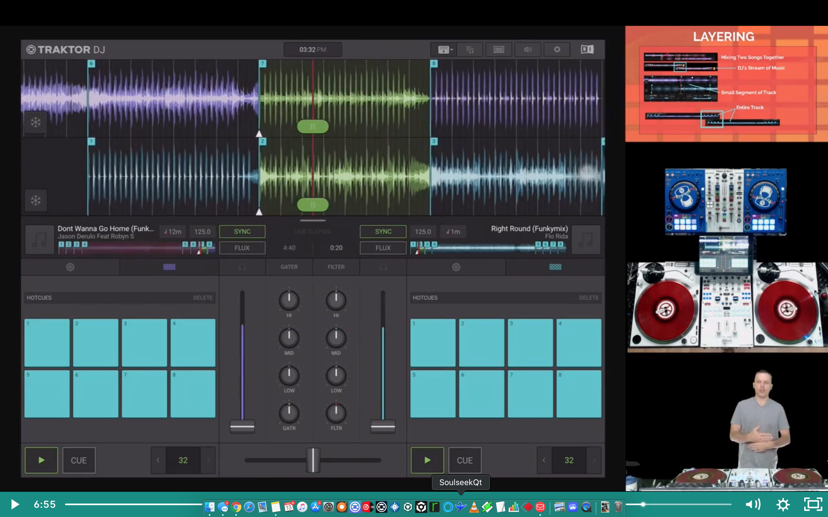The width and height of the screenshot is (828, 517).
Task: Select cue marker 7 on upper waveform
Action: tap(262, 63)
